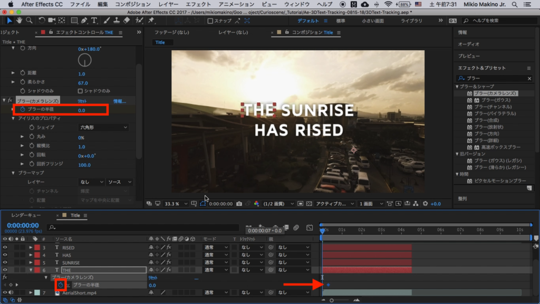The width and height of the screenshot is (540, 304).
Task: Expand the RISED layer properties
Action: pos(31,248)
